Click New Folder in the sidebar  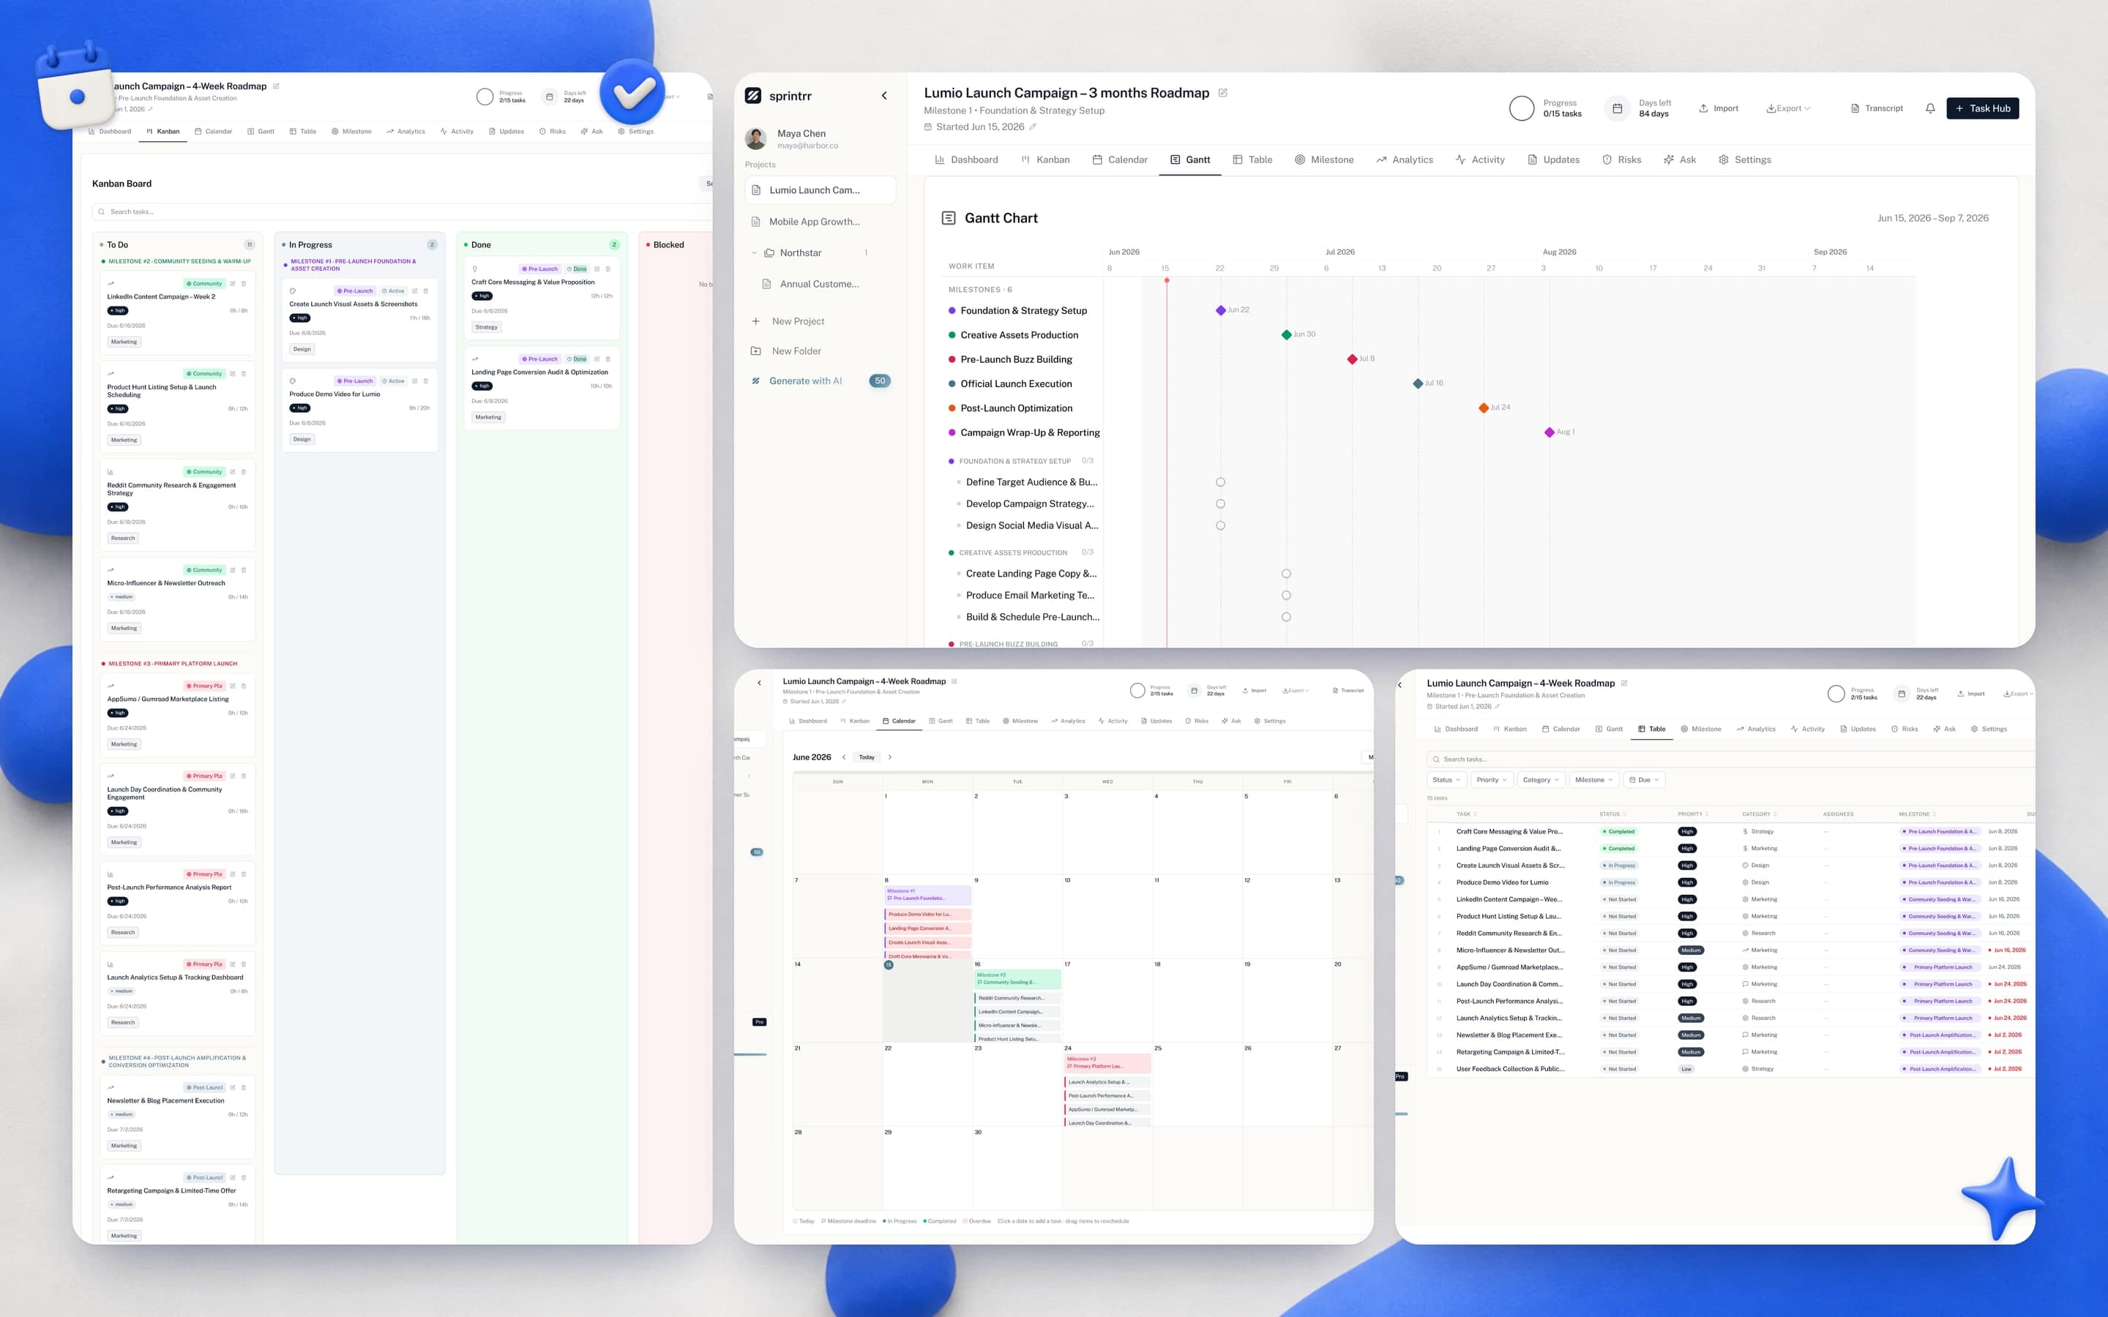pyautogui.click(x=785, y=351)
